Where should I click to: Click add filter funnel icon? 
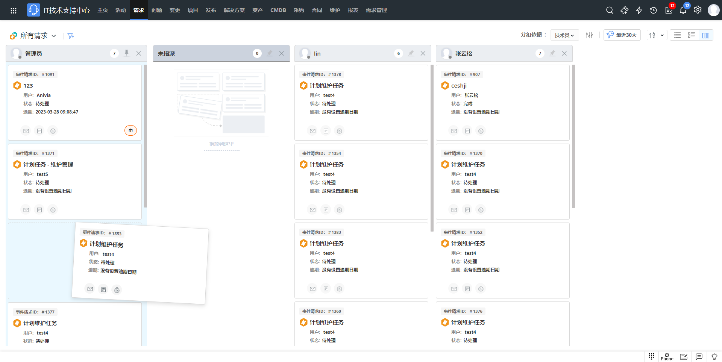[x=71, y=36]
